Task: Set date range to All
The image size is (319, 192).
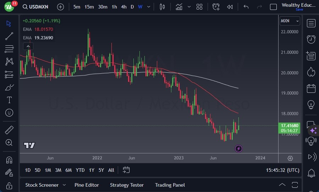Action: 111,170
